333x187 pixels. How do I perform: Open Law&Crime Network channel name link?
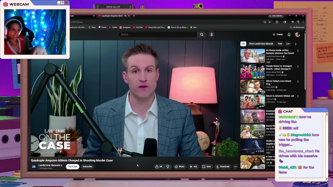49,165
